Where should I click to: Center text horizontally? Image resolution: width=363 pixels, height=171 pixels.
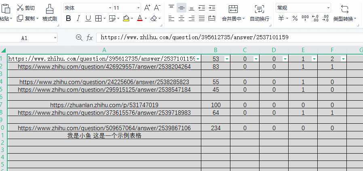coord(181,18)
